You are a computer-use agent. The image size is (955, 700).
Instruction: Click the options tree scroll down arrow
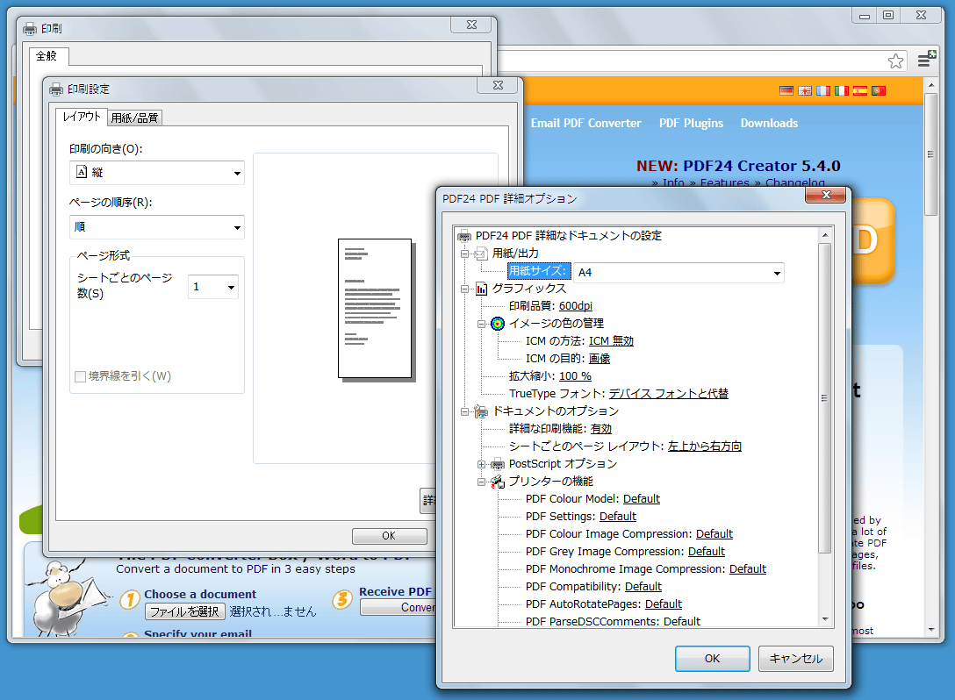click(x=825, y=619)
